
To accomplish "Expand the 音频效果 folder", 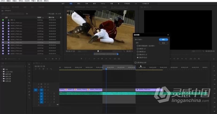I will pos(2,74).
